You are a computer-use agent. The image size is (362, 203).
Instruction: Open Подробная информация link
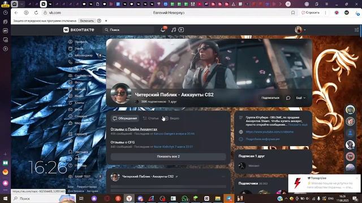tap(262, 139)
